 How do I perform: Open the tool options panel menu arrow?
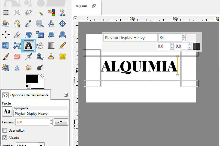66,95
